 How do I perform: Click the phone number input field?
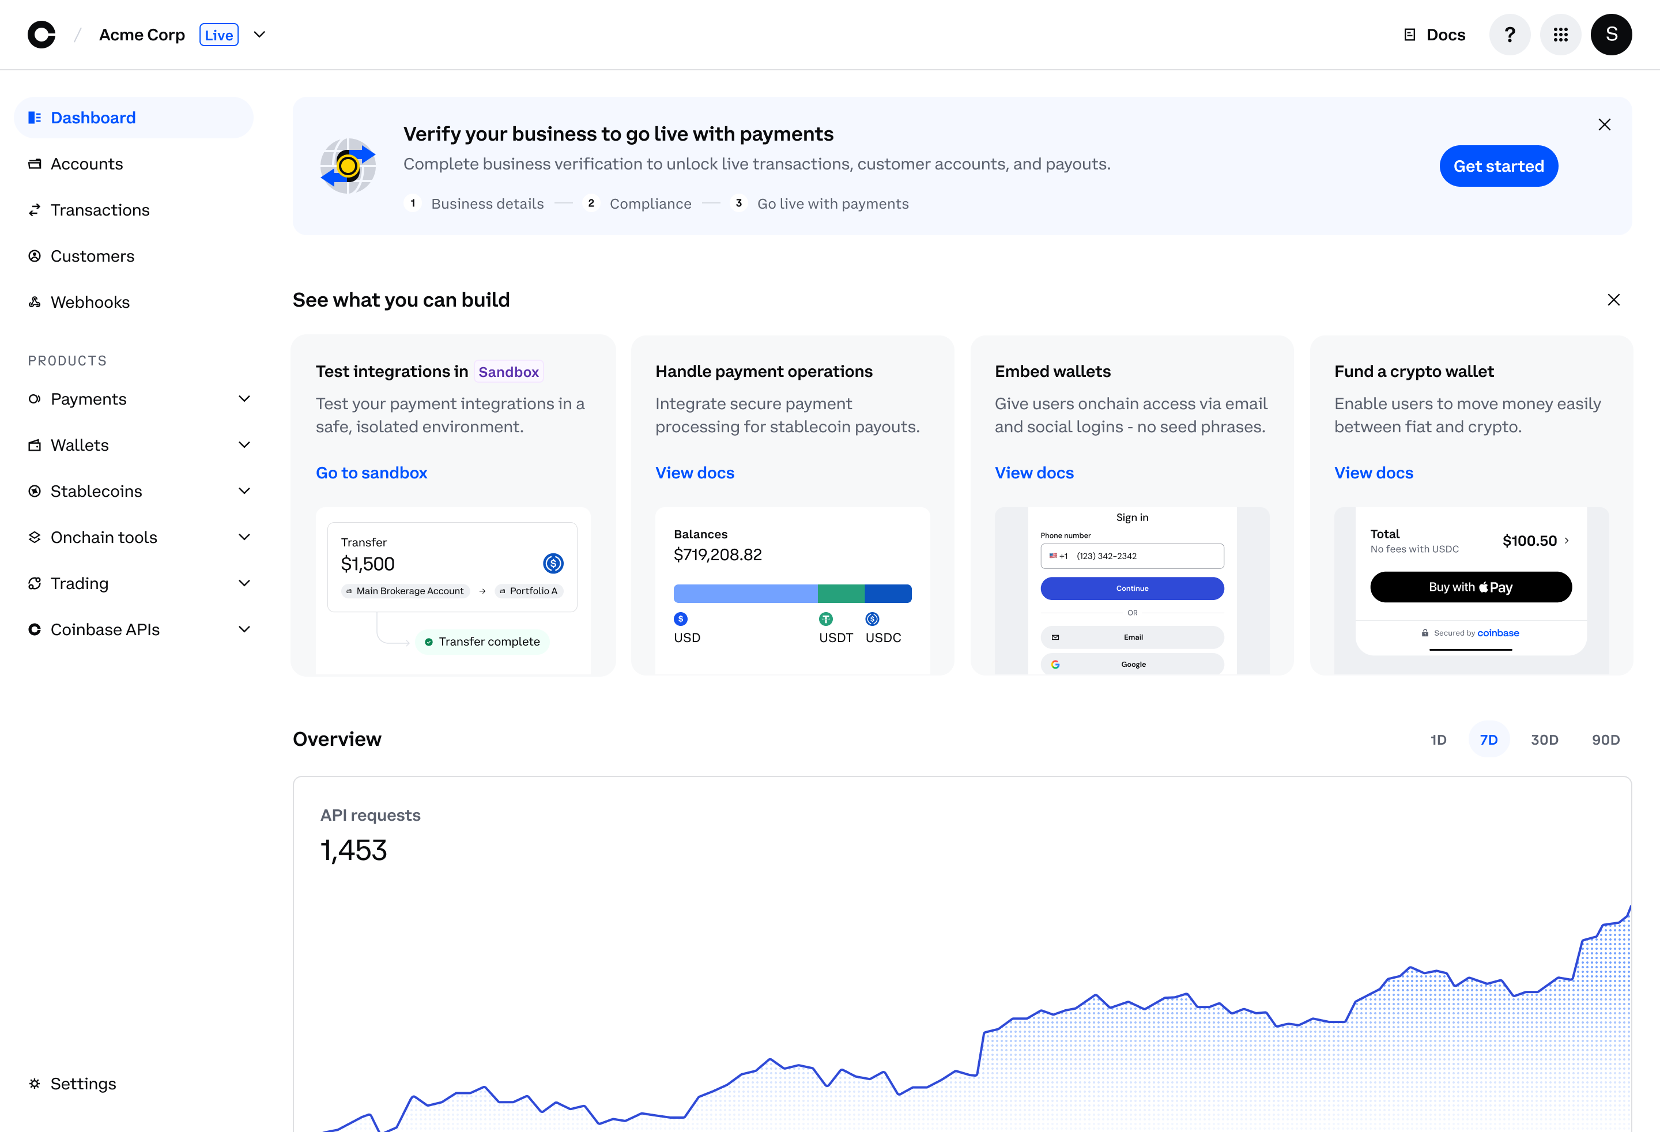[1132, 556]
